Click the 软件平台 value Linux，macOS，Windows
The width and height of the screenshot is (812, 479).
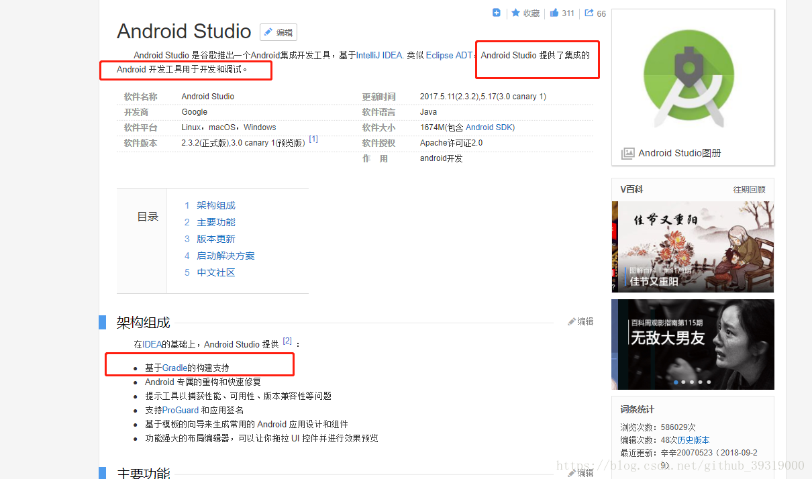[229, 127]
